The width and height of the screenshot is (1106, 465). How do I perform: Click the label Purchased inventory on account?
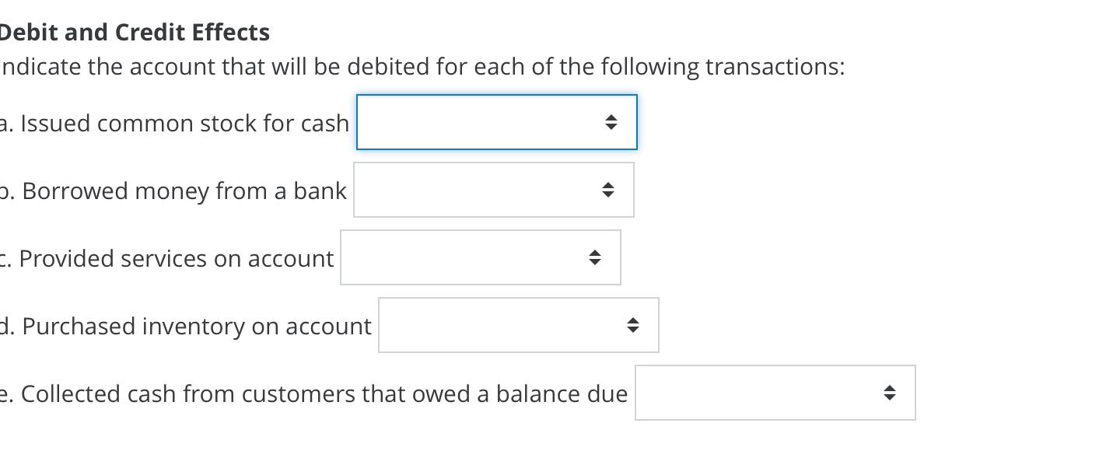185,326
